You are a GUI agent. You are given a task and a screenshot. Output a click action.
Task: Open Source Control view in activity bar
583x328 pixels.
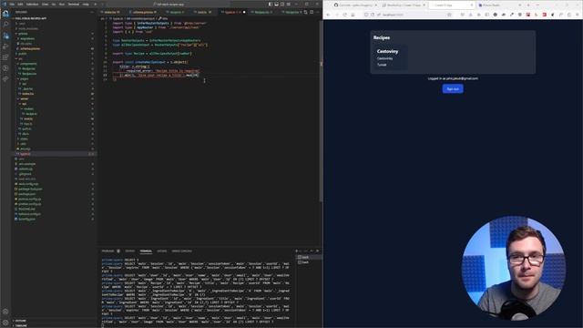point(5,36)
